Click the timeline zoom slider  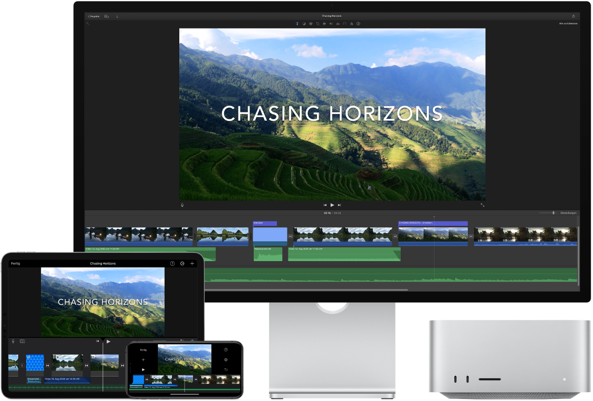[554, 213]
